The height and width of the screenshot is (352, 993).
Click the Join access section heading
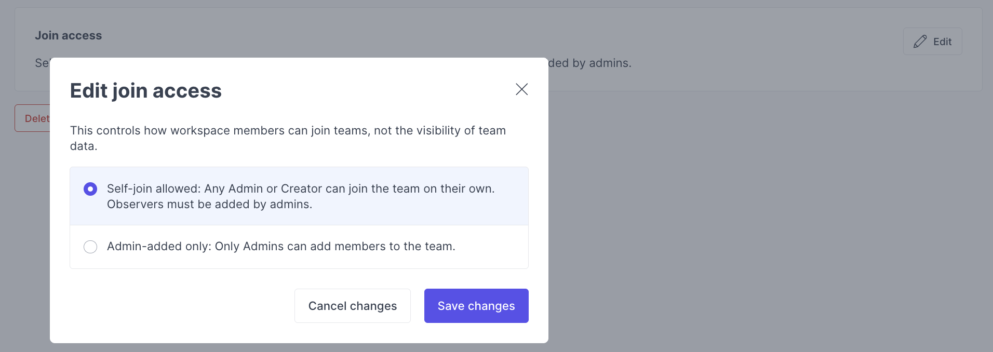click(68, 35)
